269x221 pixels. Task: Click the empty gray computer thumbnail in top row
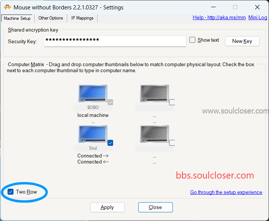pyautogui.click(x=154, y=93)
